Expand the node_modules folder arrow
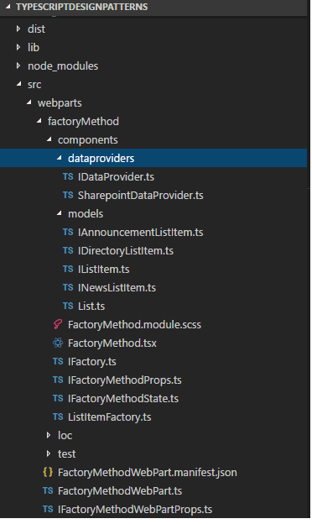This screenshot has width=312, height=524. [x=18, y=65]
